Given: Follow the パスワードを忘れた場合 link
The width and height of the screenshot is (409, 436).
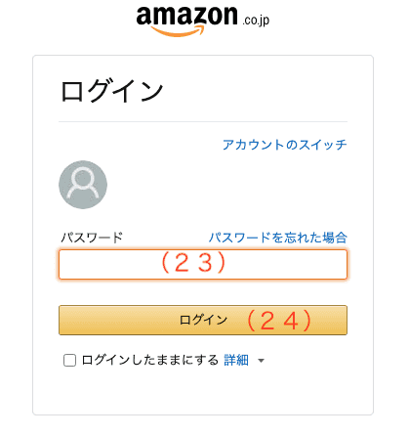Looking at the screenshot, I should click(278, 238).
